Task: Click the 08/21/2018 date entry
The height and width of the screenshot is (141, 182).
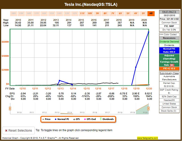Action: coord(169,15)
